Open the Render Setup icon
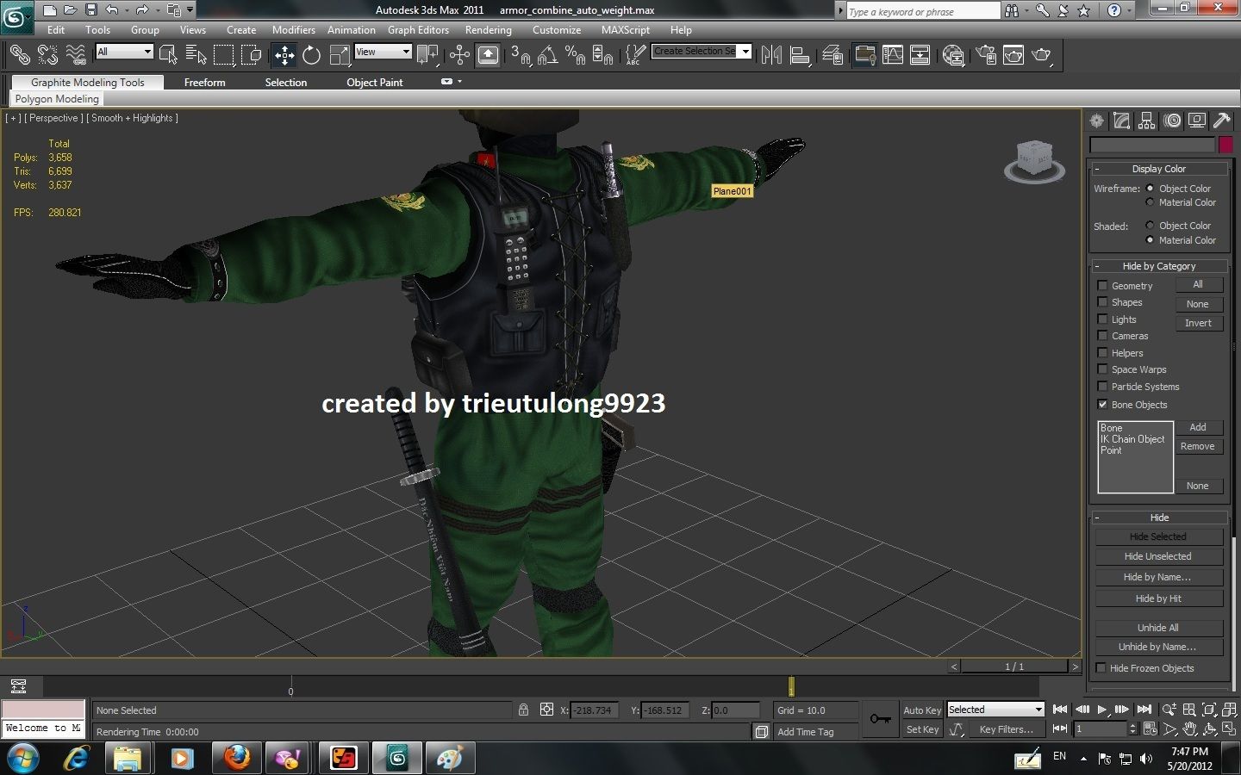Screen dimensions: 1241x775 click(985, 55)
